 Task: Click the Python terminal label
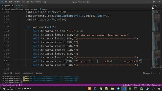(146, 73)
